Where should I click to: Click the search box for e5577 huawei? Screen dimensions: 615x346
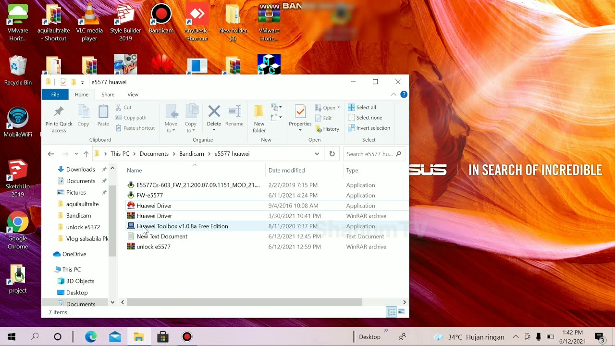tap(374, 154)
